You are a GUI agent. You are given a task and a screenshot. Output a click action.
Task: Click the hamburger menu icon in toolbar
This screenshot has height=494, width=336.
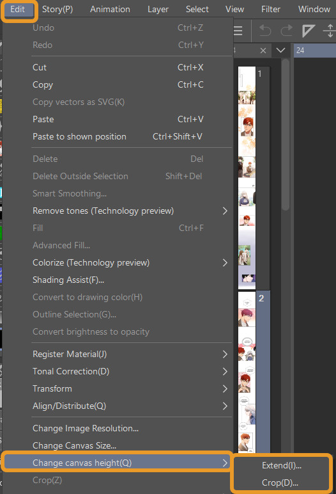(x=238, y=31)
